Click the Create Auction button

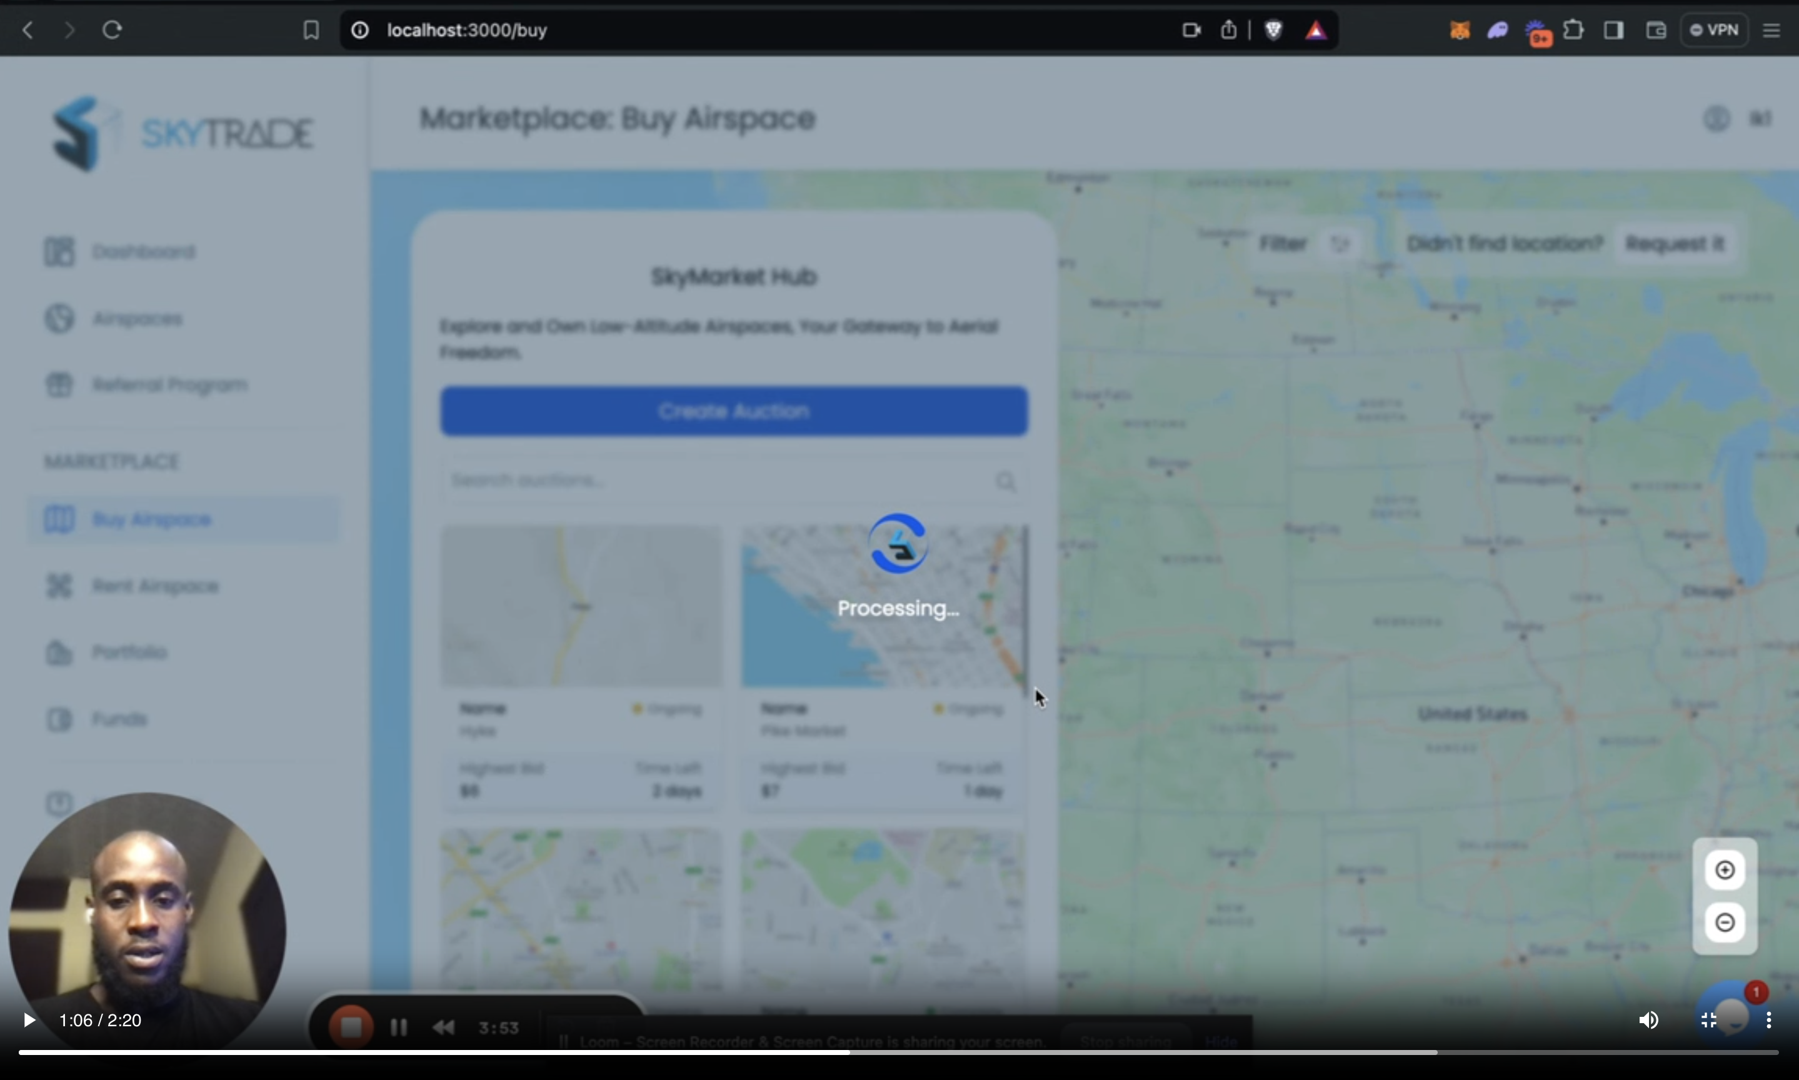734,411
